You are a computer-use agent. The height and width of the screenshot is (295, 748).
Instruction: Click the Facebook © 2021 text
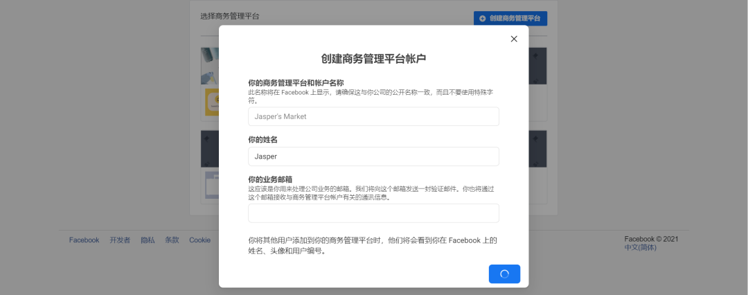[x=651, y=239]
